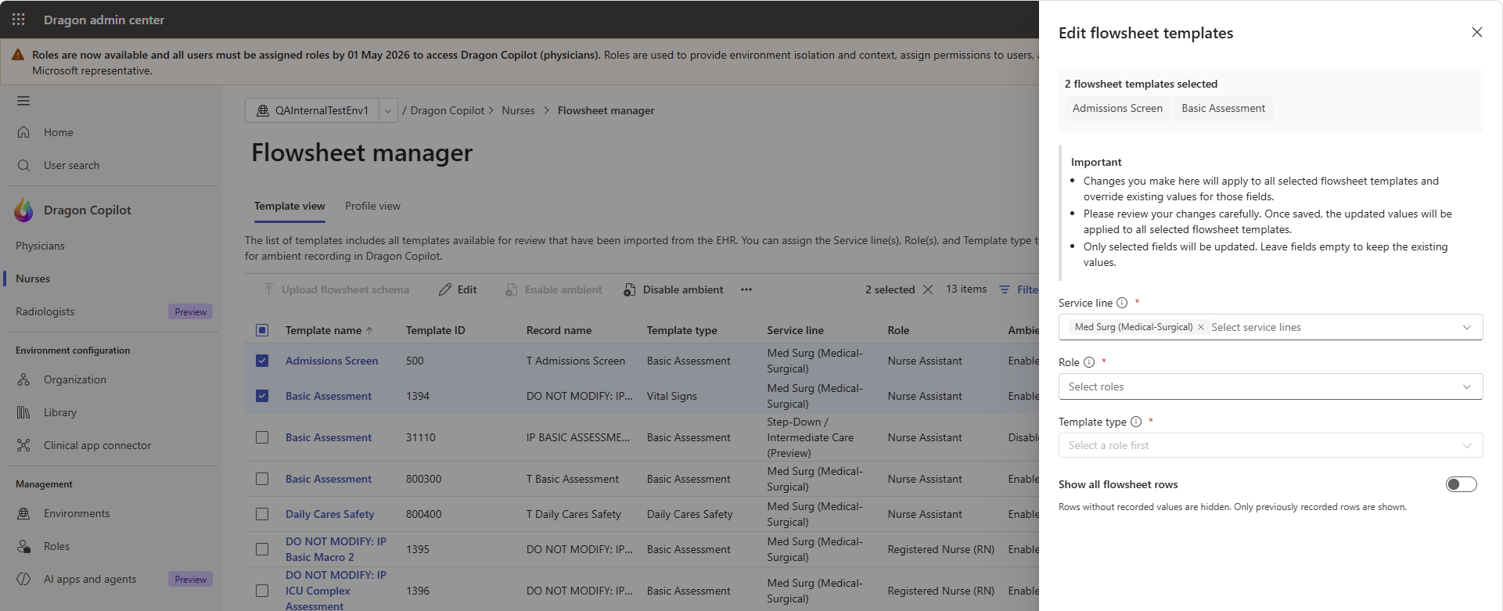
Task: Check the ICU Complex Assessment row checkbox
Action: [x=262, y=591]
